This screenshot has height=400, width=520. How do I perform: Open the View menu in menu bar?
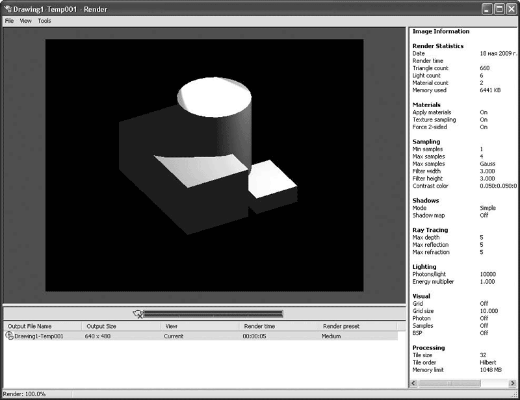25,21
